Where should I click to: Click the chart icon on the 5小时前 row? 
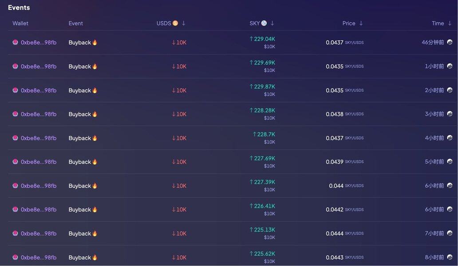[x=450, y=162]
